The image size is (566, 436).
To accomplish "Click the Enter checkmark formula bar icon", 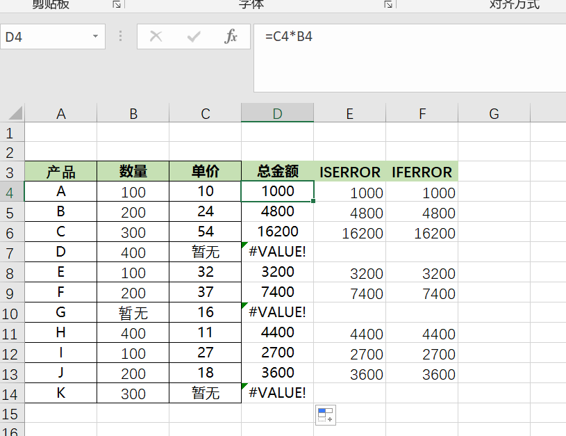I will pyautogui.click(x=194, y=36).
